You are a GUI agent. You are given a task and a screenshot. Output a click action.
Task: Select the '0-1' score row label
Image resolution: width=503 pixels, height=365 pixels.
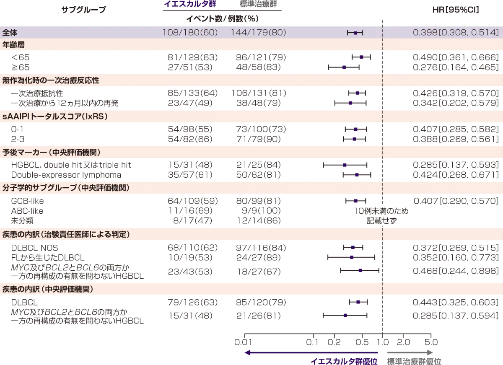coord(18,129)
